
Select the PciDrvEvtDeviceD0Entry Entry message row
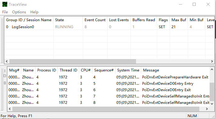click(108, 84)
